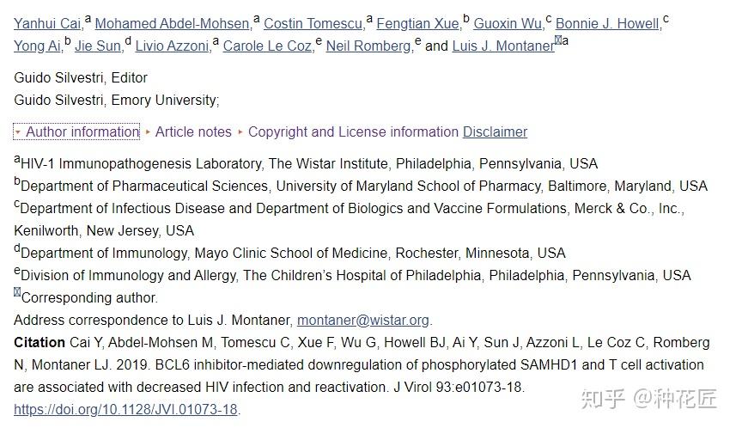Open author Mohamed Abdel-Mohsen's link
736x428 pixels.
click(173, 23)
